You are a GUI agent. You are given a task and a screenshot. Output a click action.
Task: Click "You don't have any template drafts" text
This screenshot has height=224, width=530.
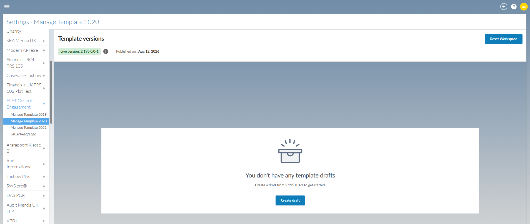point(290,176)
